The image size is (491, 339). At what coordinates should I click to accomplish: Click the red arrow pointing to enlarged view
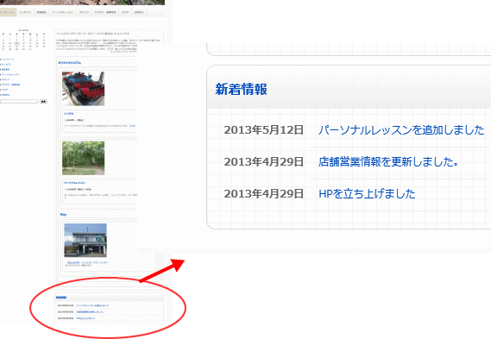tap(161, 270)
